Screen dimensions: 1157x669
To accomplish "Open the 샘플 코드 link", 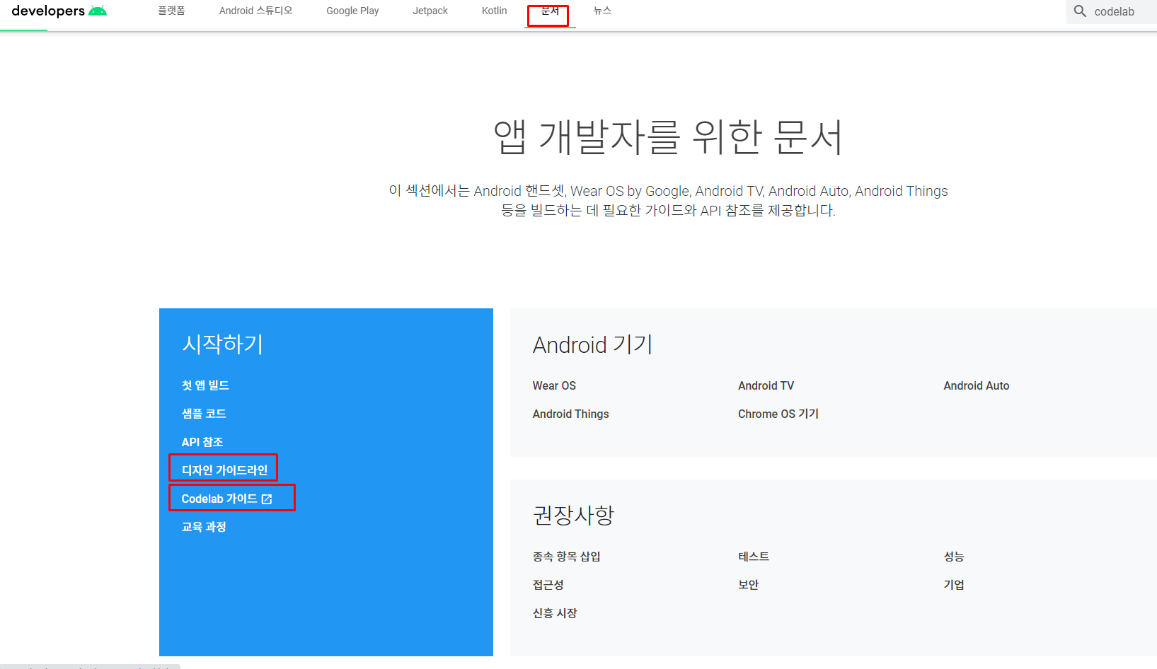I will tap(204, 414).
